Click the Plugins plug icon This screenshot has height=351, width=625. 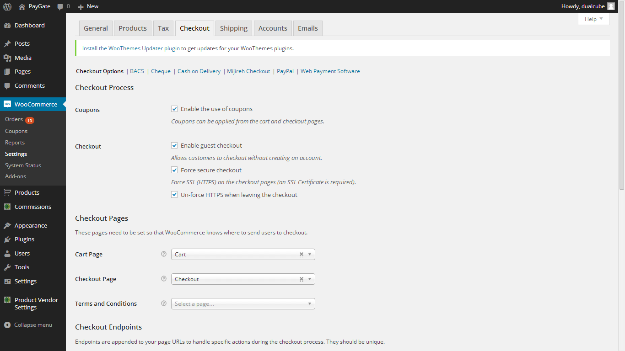[x=7, y=239]
